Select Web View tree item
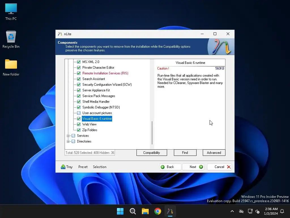This screenshot has width=290, height=218. [89, 124]
